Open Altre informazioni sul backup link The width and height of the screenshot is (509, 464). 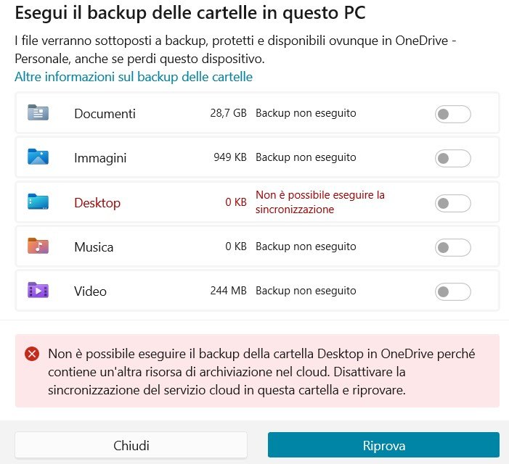point(134,77)
